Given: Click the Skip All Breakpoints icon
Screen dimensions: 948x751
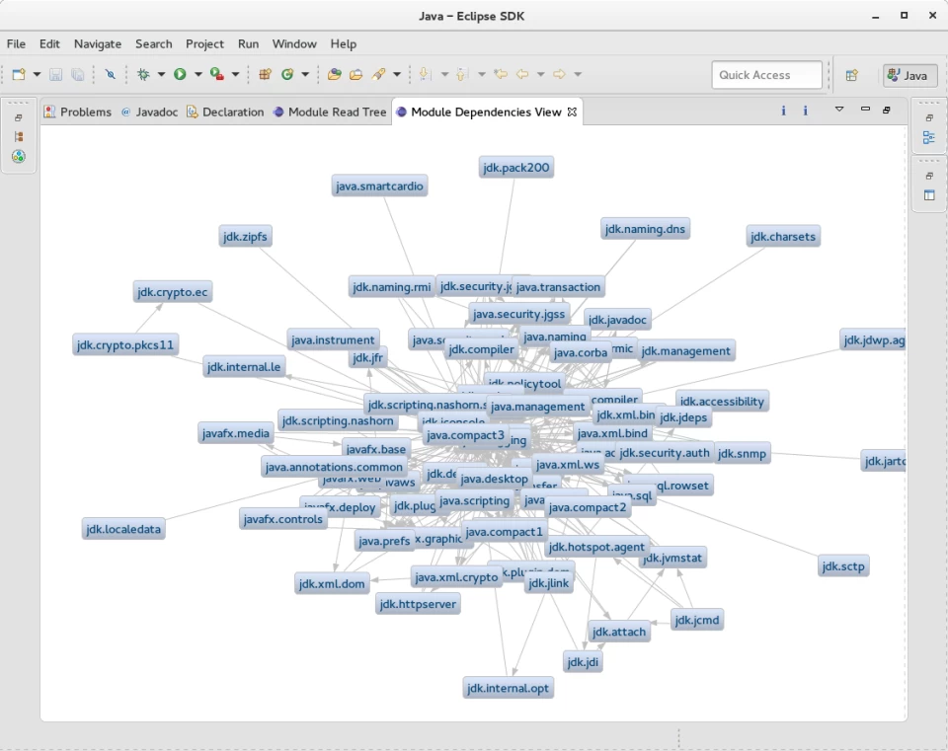Looking at the screenshot, I should [x=110, y=74].
